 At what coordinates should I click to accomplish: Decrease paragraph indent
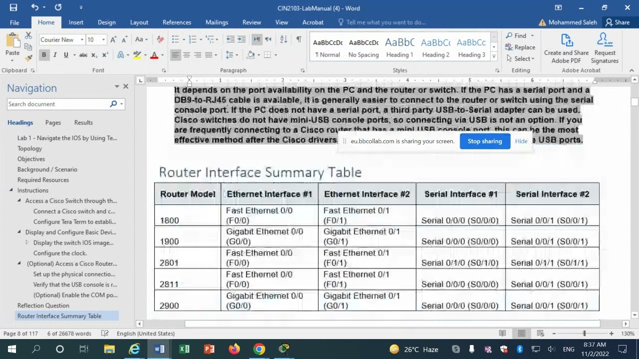[230, 39]
